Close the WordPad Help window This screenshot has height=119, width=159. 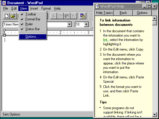[155, 6]
